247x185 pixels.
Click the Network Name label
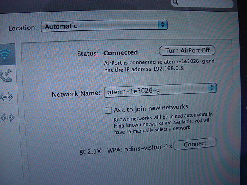pos(76,94)
